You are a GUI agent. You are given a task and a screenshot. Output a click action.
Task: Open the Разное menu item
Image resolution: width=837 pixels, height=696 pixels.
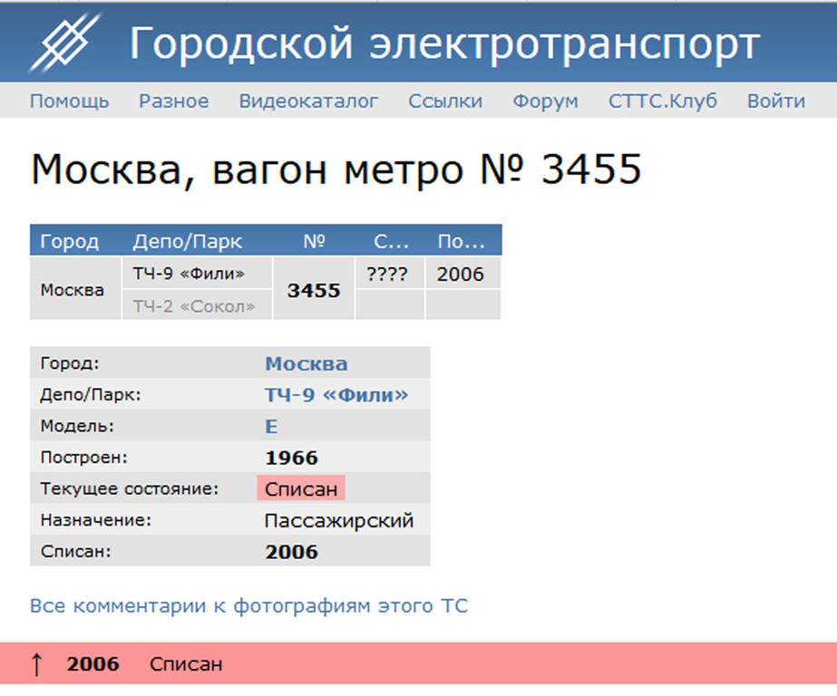tap(174, 101)
